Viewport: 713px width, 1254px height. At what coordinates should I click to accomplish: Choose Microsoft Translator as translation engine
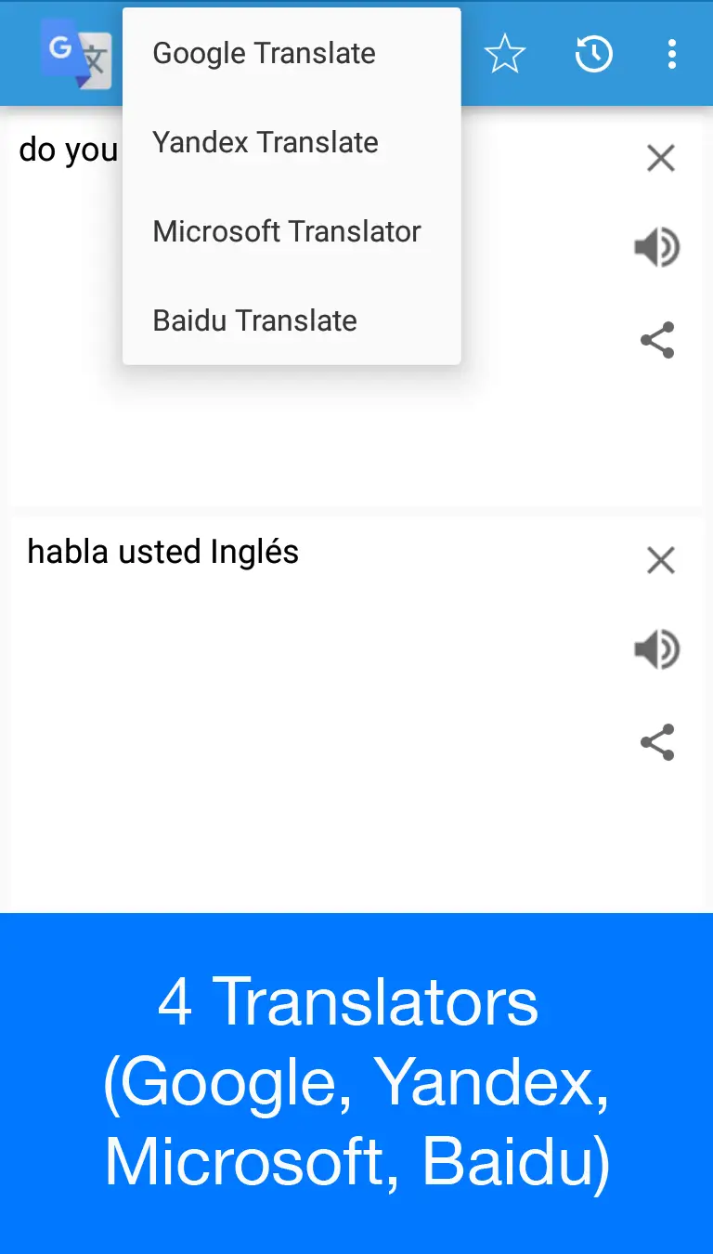click(x=286, y=231)
